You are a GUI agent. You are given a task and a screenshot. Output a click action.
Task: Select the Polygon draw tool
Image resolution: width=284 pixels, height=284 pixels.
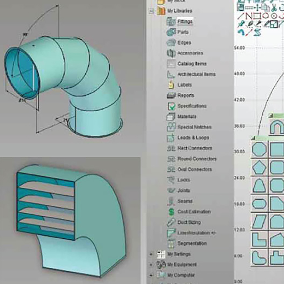266,16
